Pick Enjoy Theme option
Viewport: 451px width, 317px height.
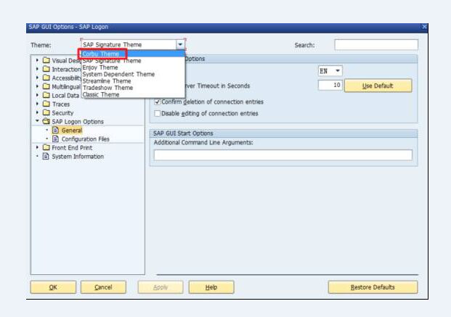coord(133,67)
